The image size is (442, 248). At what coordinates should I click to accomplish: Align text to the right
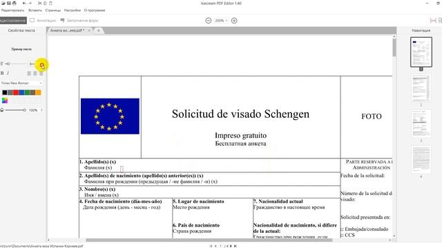[x=41, y=73]
